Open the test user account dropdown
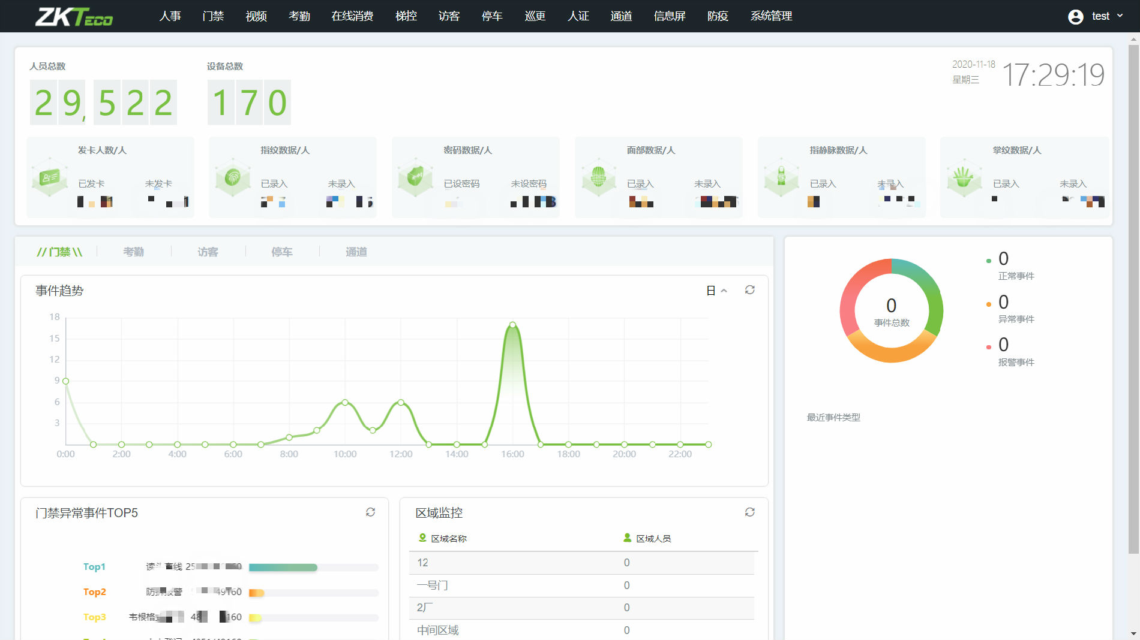The image size is (1140, 640). 1095,16
